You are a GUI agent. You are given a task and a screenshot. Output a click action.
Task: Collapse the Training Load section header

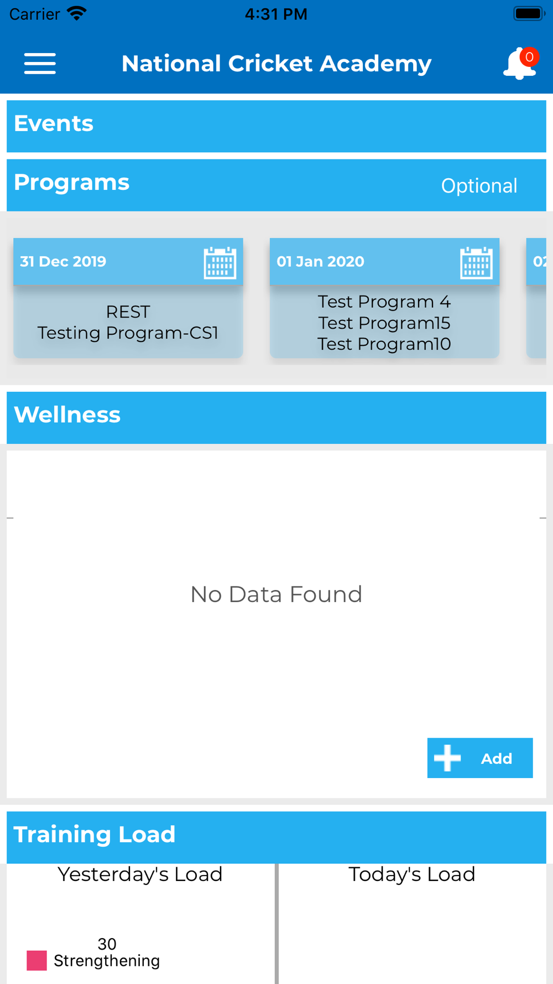(276, 837)
